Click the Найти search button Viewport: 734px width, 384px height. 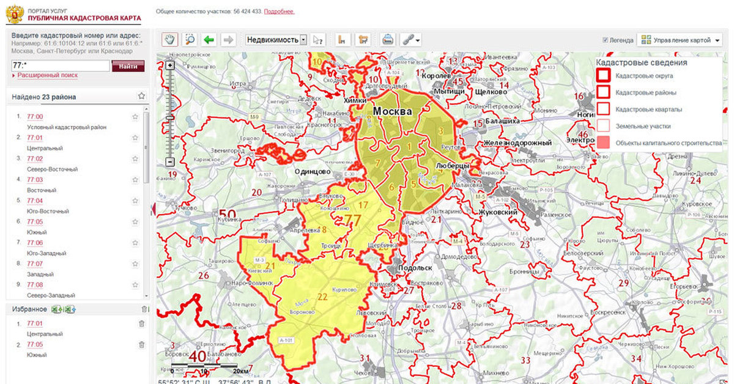[x=128, y=66]
